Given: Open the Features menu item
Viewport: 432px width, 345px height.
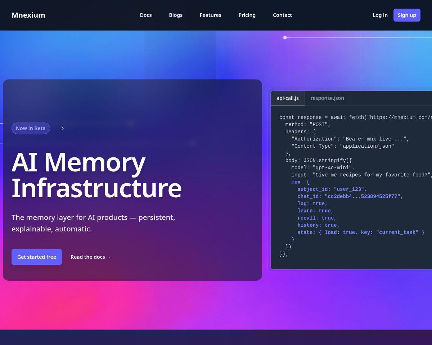Looking at the screenshot, I should [x=211, y=15].
